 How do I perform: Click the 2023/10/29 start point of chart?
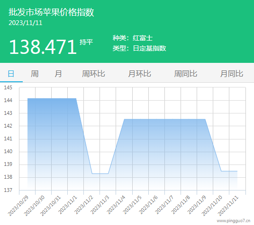(27, 98)
